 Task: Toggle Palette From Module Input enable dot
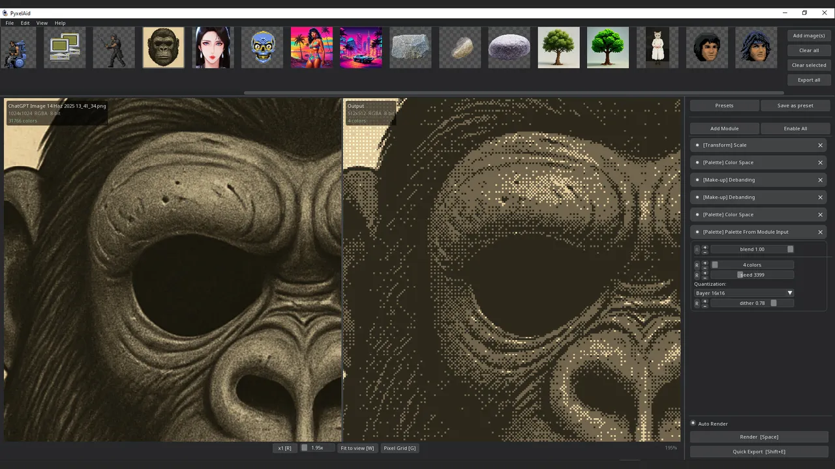tap(697, 232)
